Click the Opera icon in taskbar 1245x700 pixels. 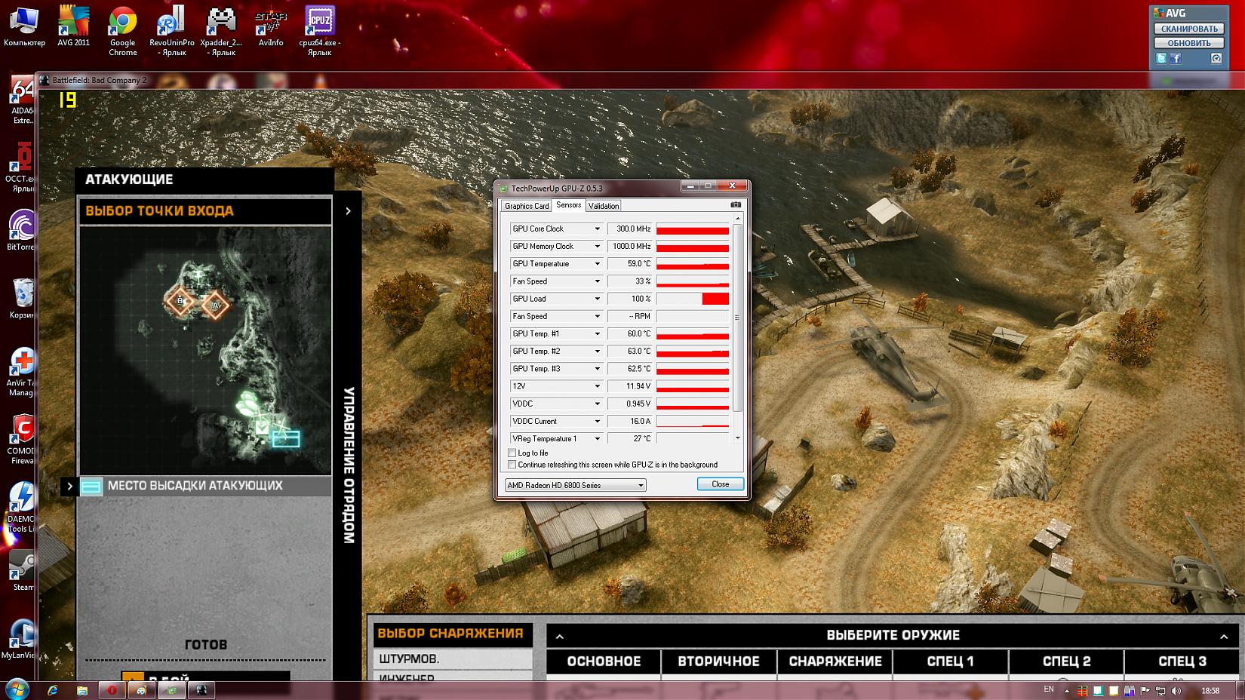(x=112, y=690)
